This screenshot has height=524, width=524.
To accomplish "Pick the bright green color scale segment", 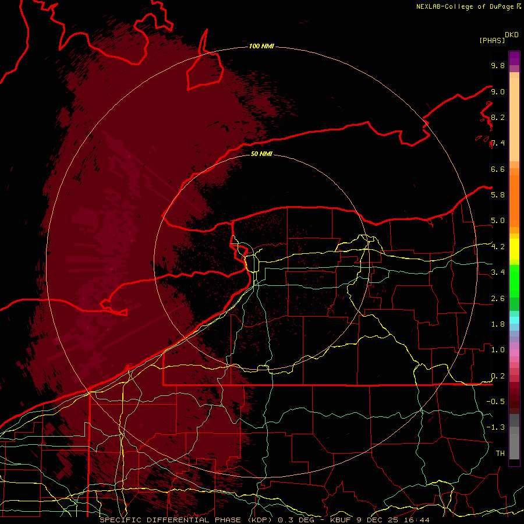I will pyautogui.click(x=514, y=281).
